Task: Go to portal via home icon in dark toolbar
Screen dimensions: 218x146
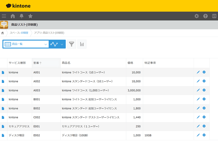Action: point(13,16)
